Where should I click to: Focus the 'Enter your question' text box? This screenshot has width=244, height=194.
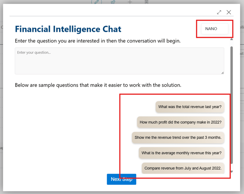point(119,61)
